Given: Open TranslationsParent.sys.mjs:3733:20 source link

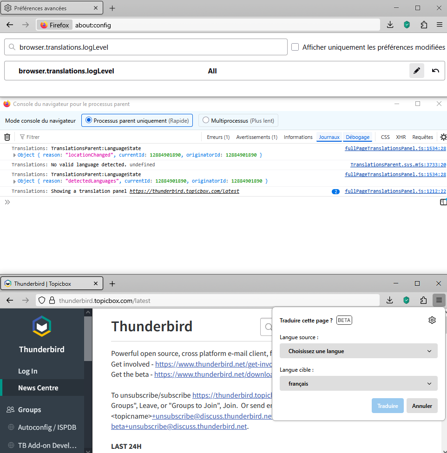Looking at the screenshot, I should [x=398, y=164].
